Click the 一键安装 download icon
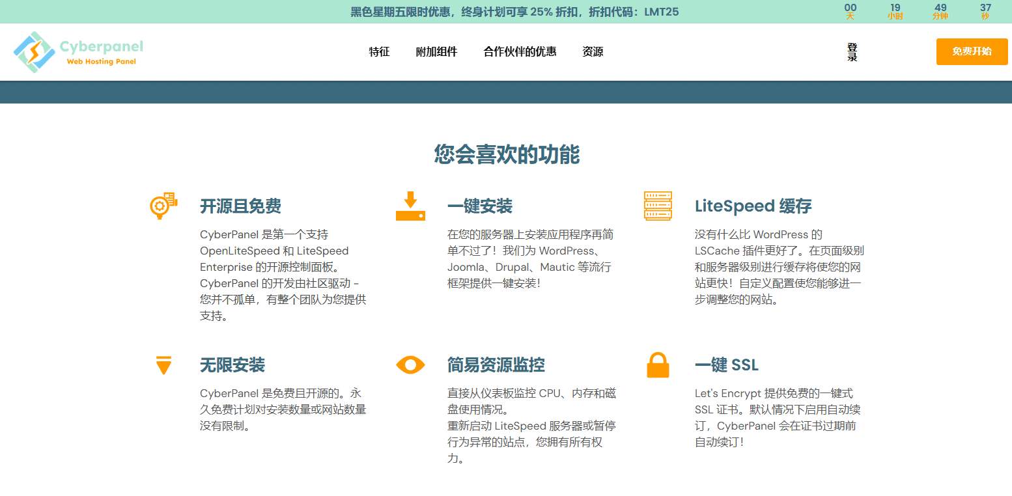 [x=410, y=205]
